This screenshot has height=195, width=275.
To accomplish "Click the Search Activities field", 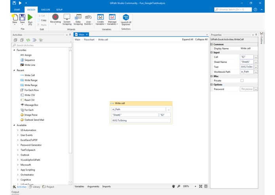I will 42,45.
